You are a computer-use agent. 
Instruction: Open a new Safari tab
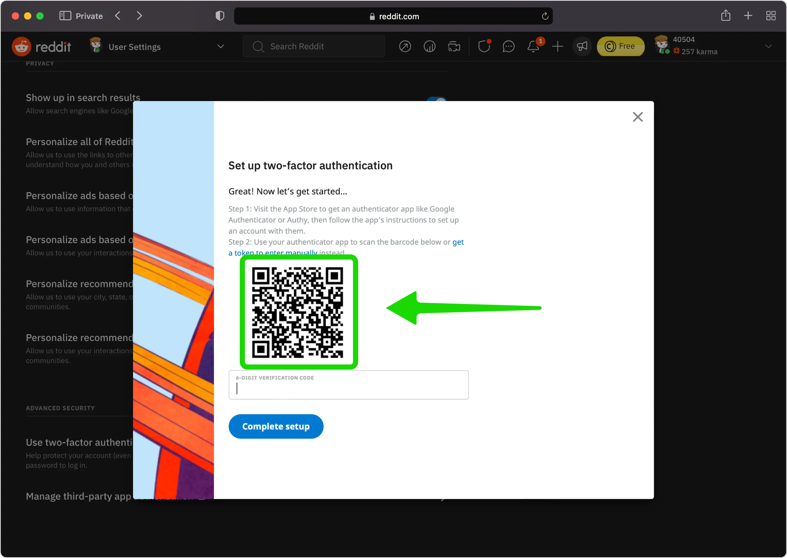point(748,16)
